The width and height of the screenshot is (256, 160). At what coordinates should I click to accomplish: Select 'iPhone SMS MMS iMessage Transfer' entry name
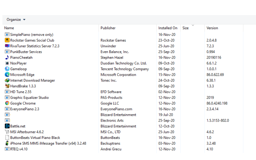(48, 143)
